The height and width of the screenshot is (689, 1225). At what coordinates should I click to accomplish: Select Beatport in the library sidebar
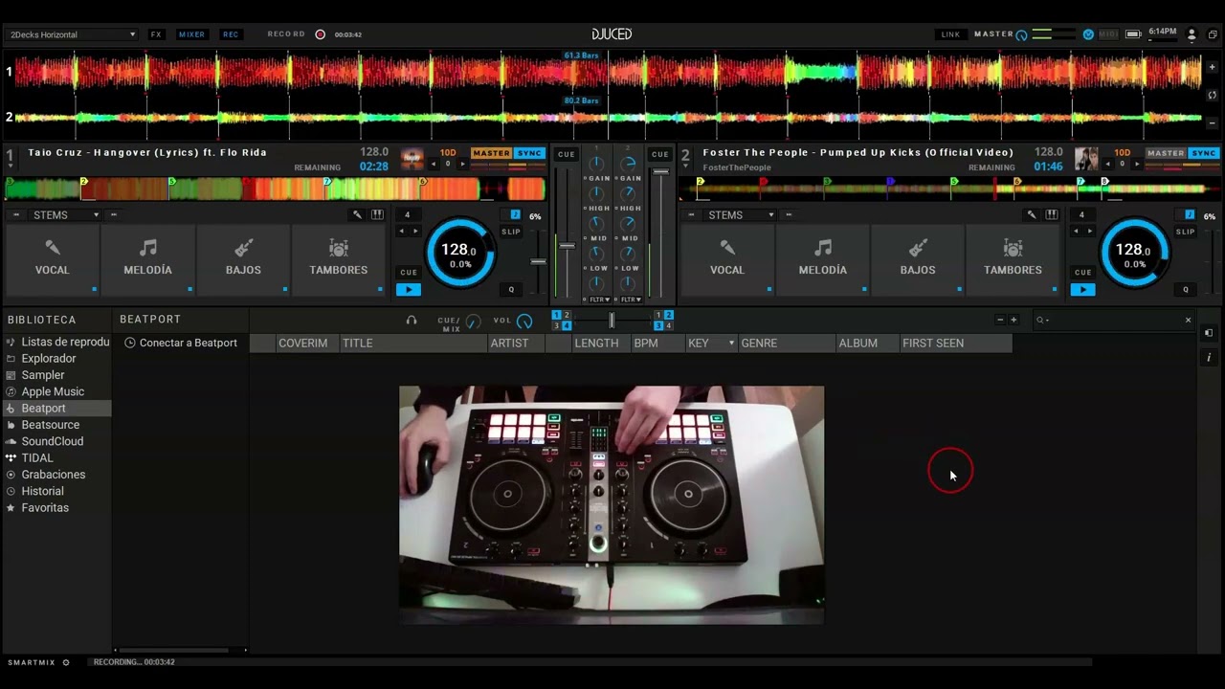click(x=56, y=408)
